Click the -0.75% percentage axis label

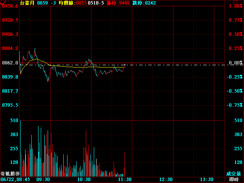(x=234, y=105)
